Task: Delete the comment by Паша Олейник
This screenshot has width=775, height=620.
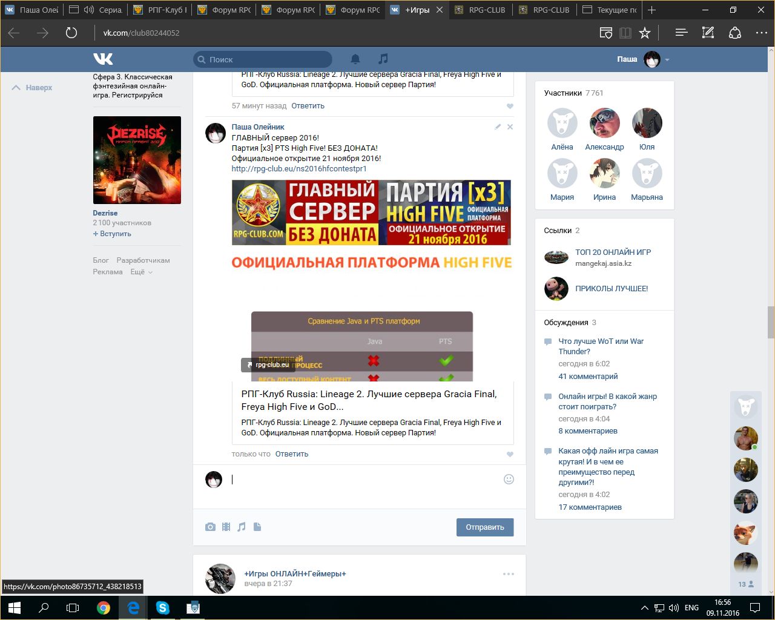Action: pyautogui.click(x=510, y=127)
